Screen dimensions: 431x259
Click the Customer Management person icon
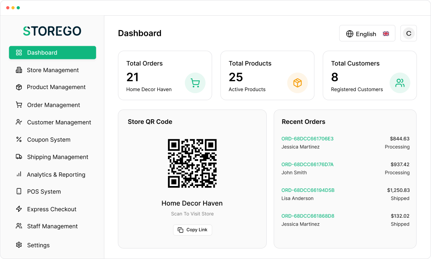coord(19,122)
